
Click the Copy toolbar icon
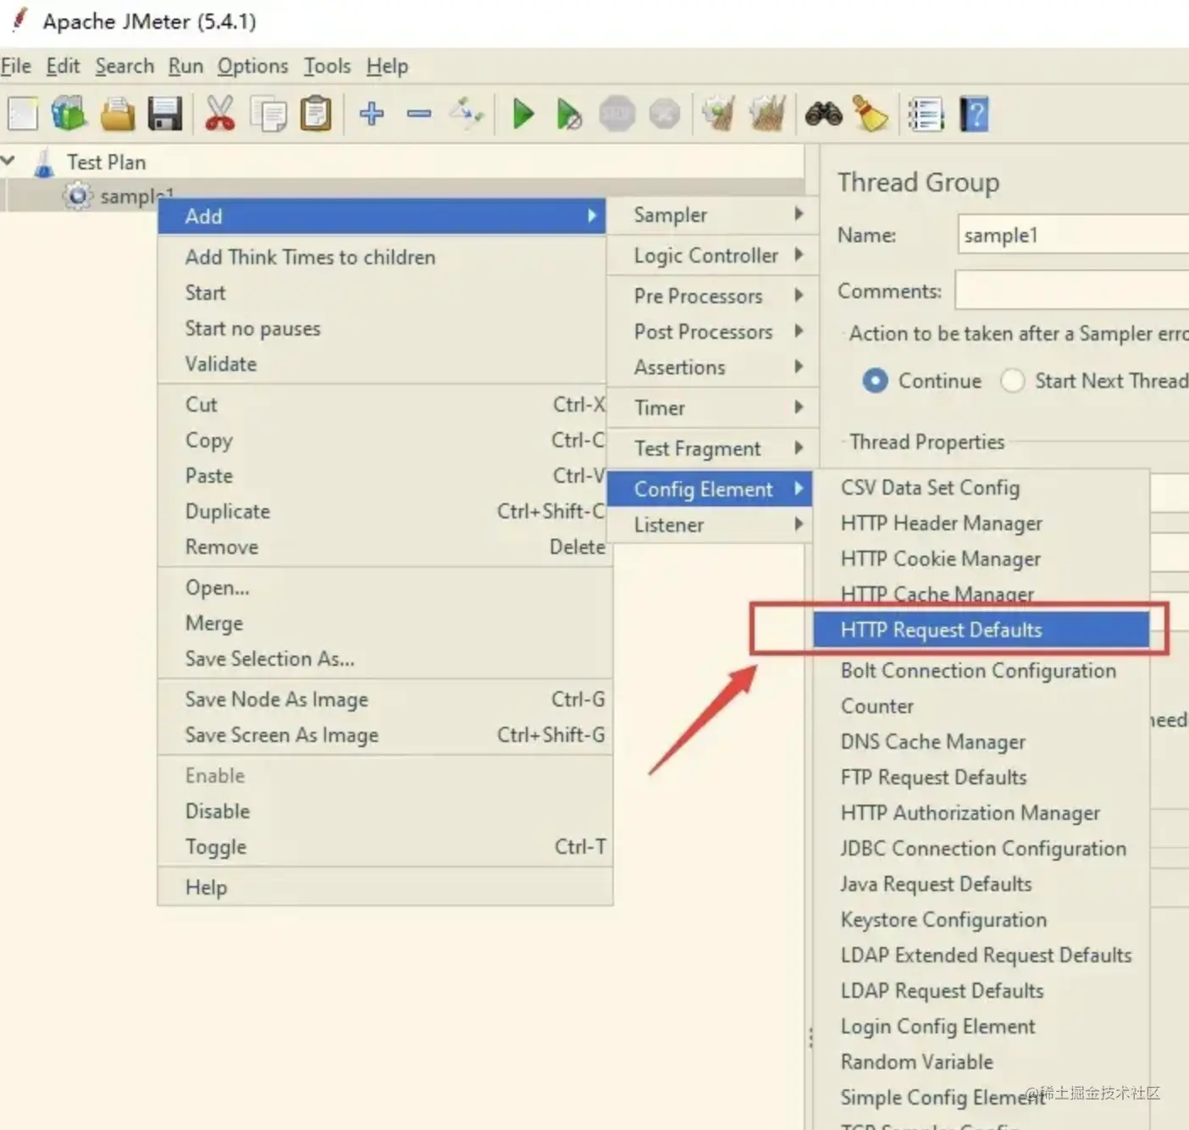[268, 114]
